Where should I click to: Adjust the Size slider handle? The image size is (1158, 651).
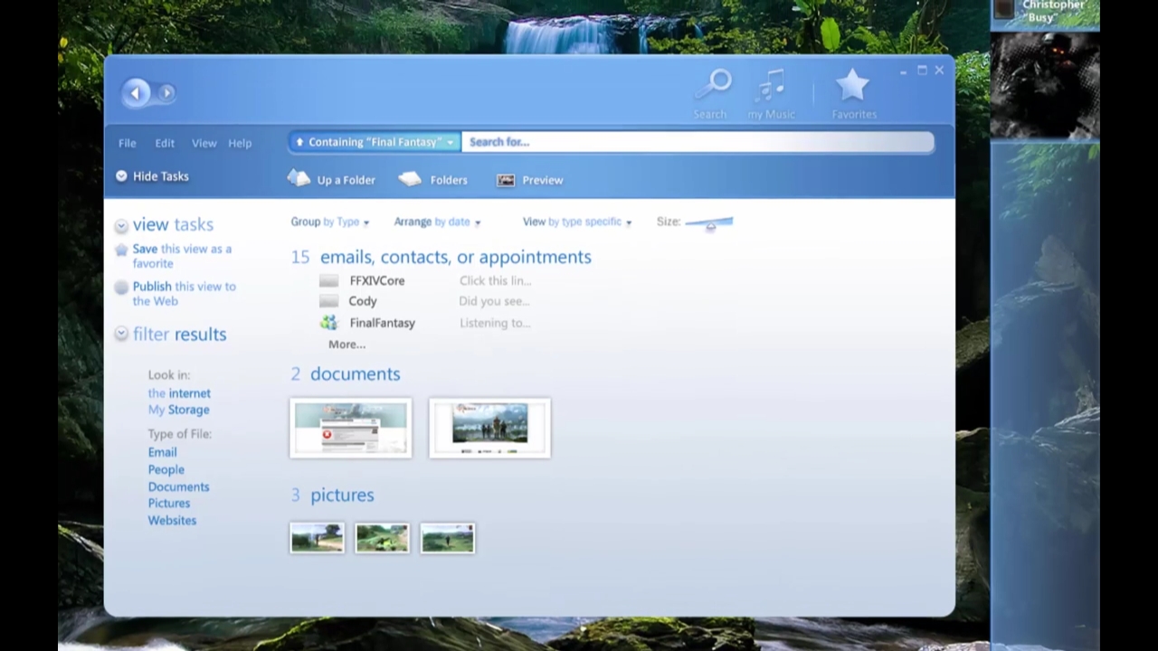tap(710, 226)
